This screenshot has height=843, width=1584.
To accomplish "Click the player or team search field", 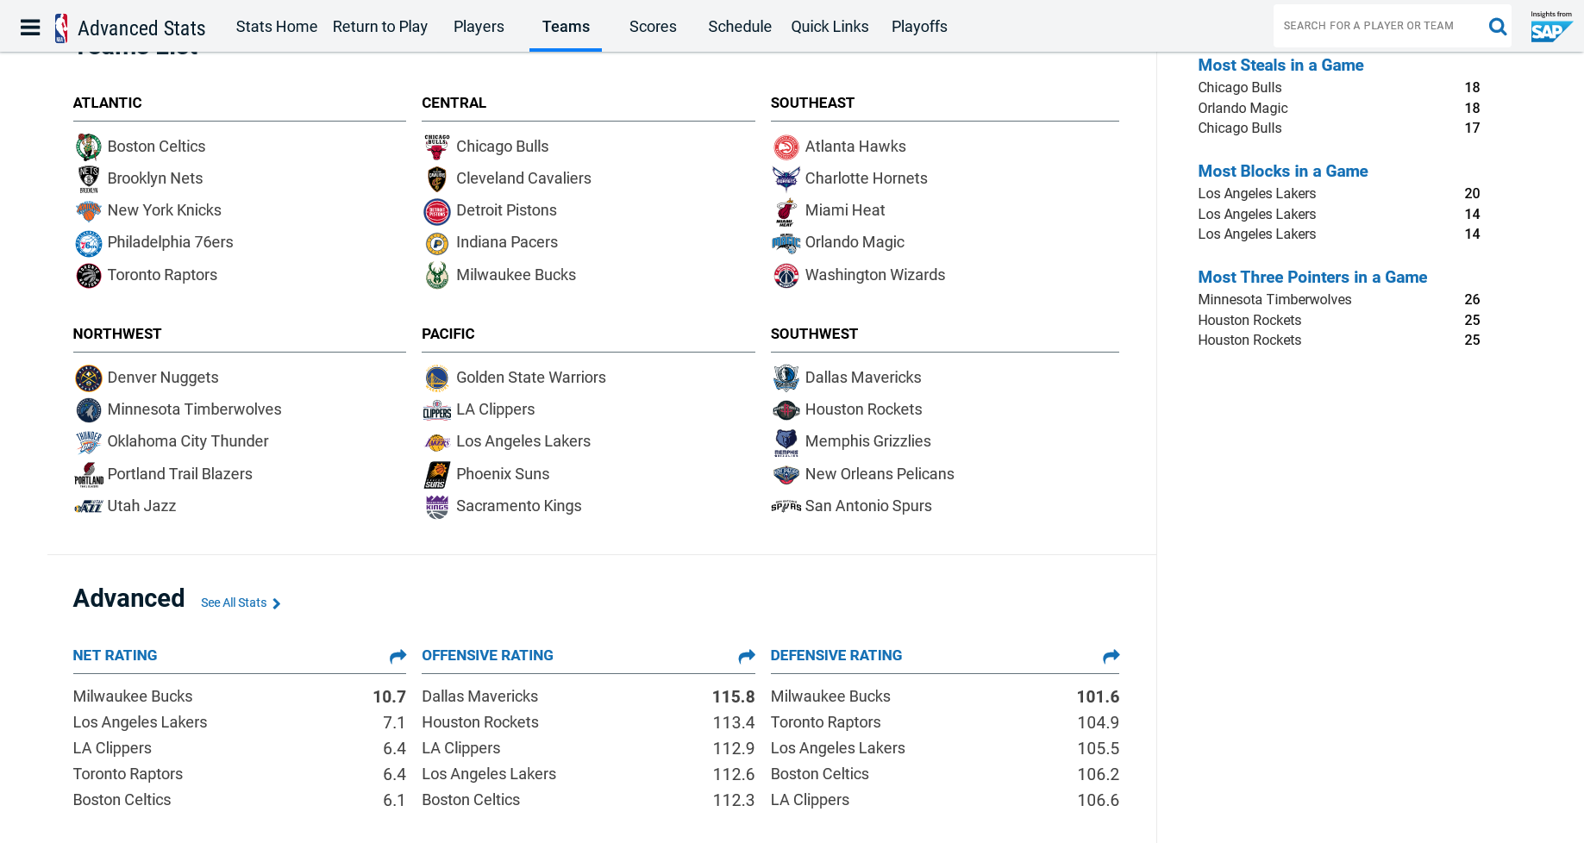I will (x=1380, y=26).
